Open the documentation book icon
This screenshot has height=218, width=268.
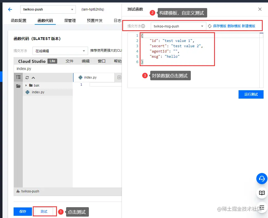pos(262,193)
